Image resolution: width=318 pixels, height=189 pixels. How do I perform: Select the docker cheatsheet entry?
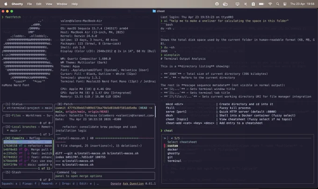click(173, 149)
